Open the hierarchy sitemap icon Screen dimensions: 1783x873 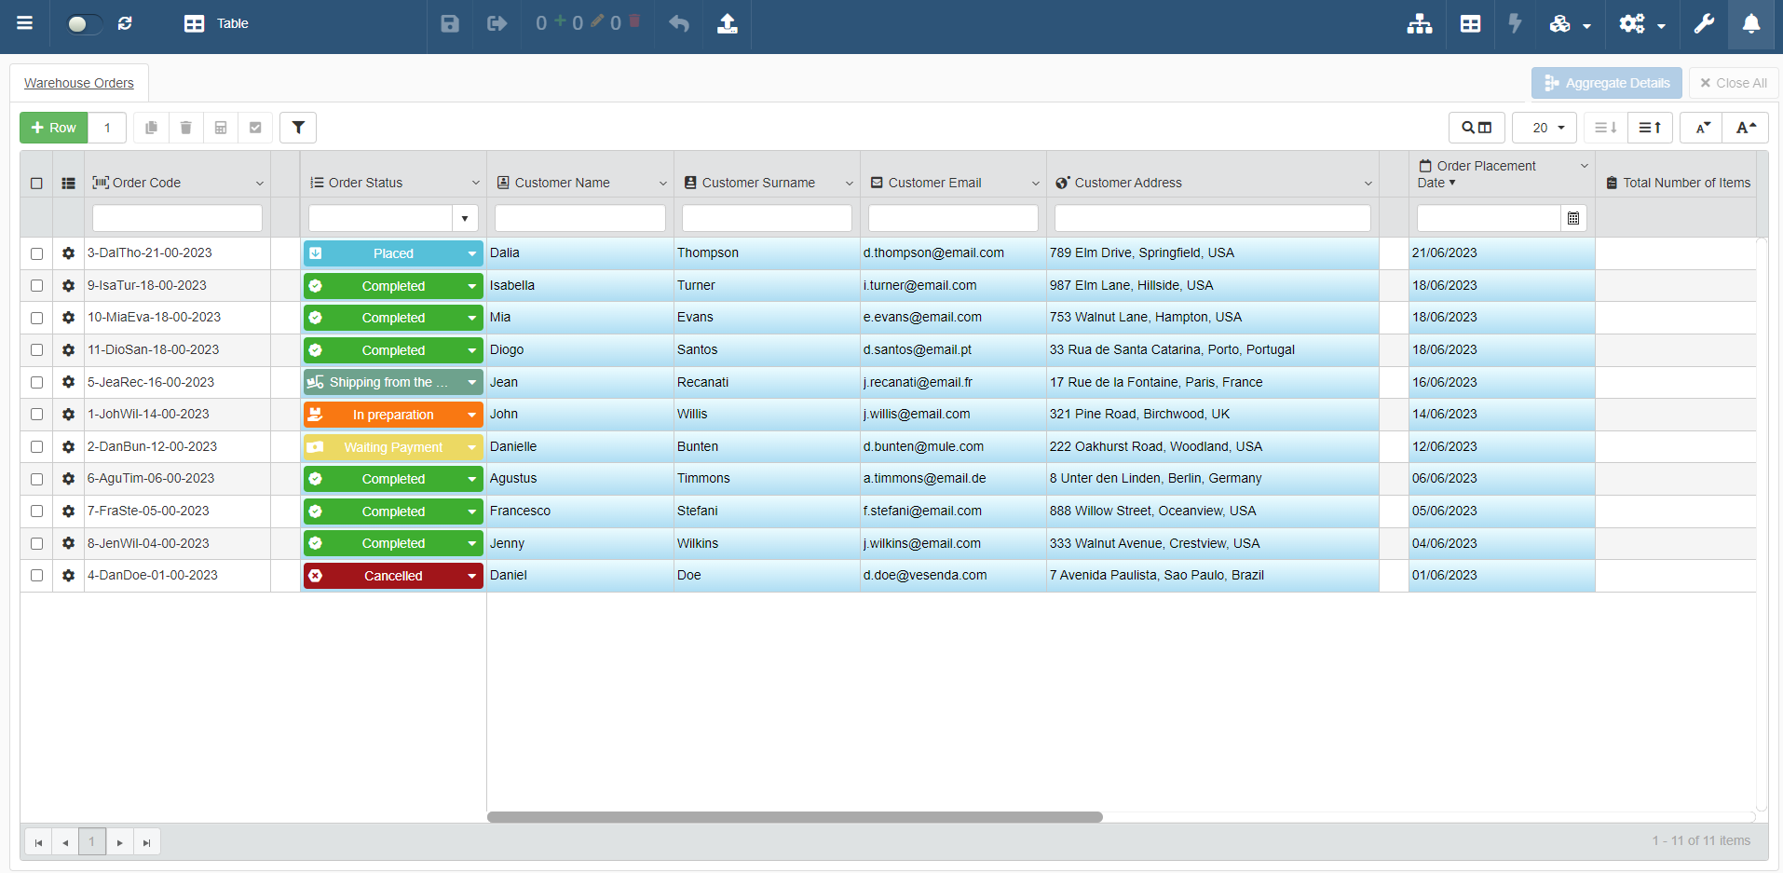tap(1419, 23)
